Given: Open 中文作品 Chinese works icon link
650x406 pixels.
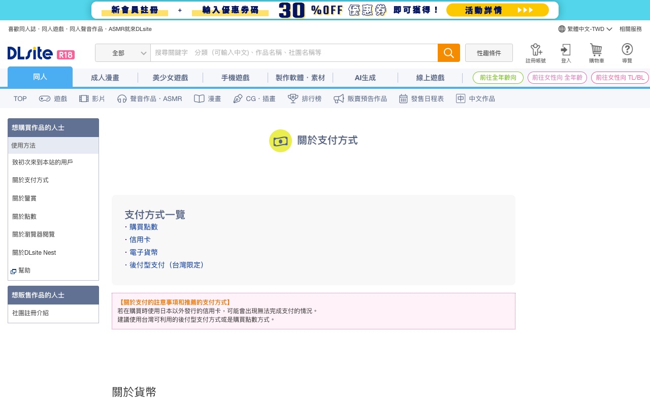Looking at the screenshot, I should (x=475, y=98).
